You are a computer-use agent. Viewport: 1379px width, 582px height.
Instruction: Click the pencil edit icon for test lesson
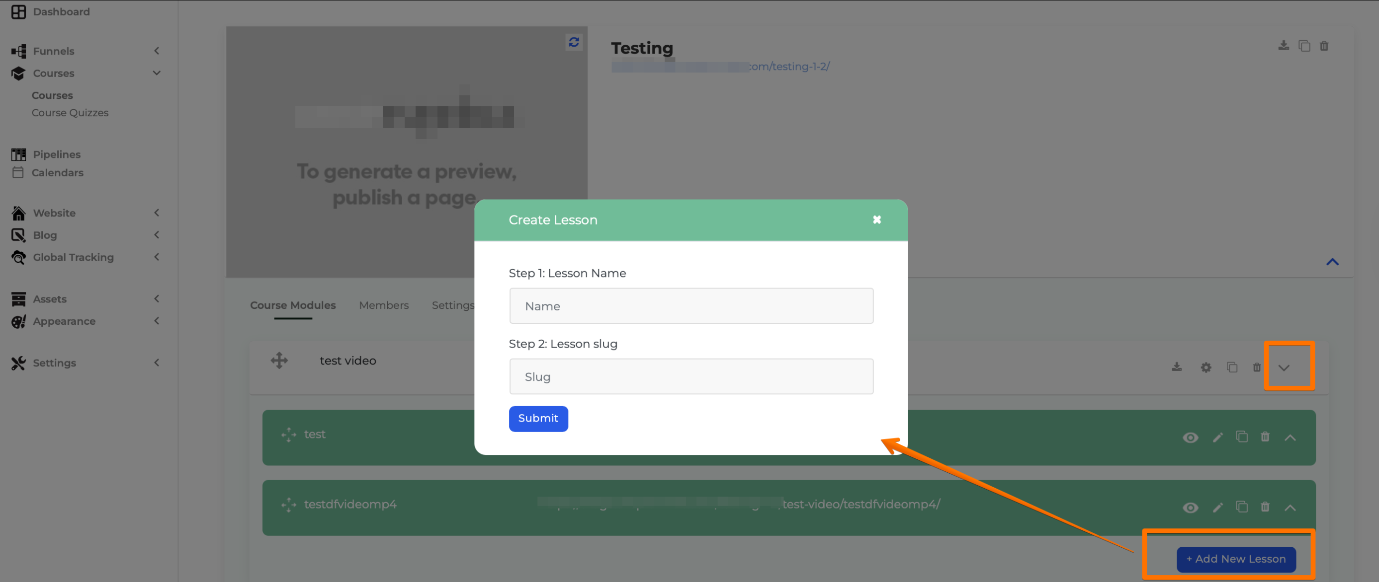(1218, 437)
